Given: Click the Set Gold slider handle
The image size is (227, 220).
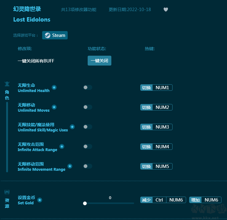Looking at the screenshot, I should coord(85,203).
